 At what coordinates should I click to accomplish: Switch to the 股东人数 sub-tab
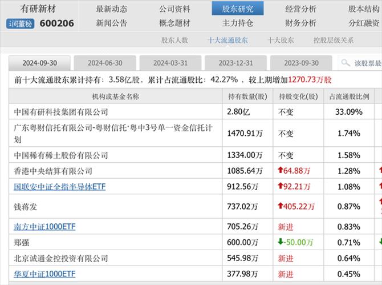(174, 40)
